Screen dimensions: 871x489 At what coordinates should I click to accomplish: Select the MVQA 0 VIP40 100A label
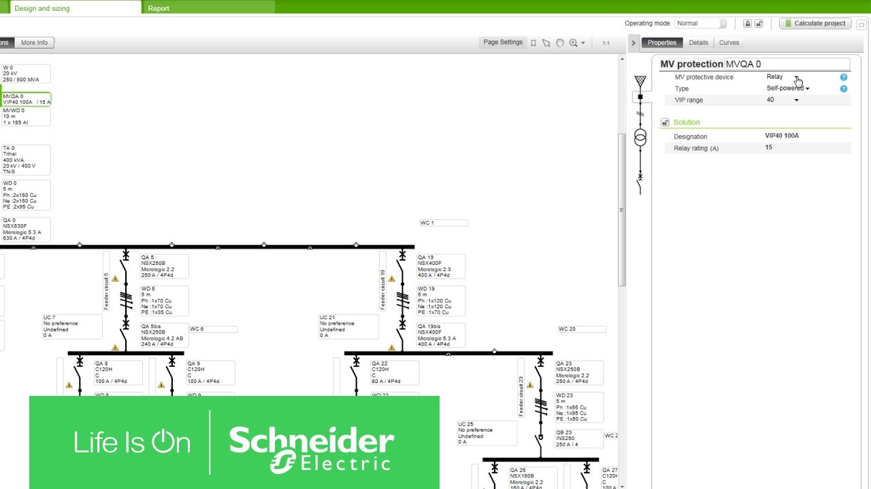(x=27, y=99)
